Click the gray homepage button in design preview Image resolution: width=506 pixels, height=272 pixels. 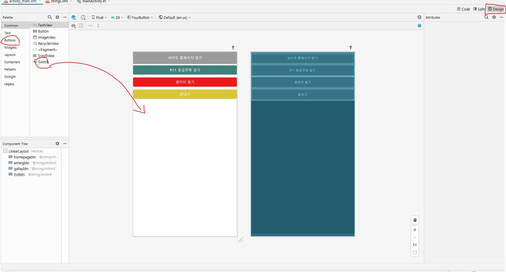185,58
